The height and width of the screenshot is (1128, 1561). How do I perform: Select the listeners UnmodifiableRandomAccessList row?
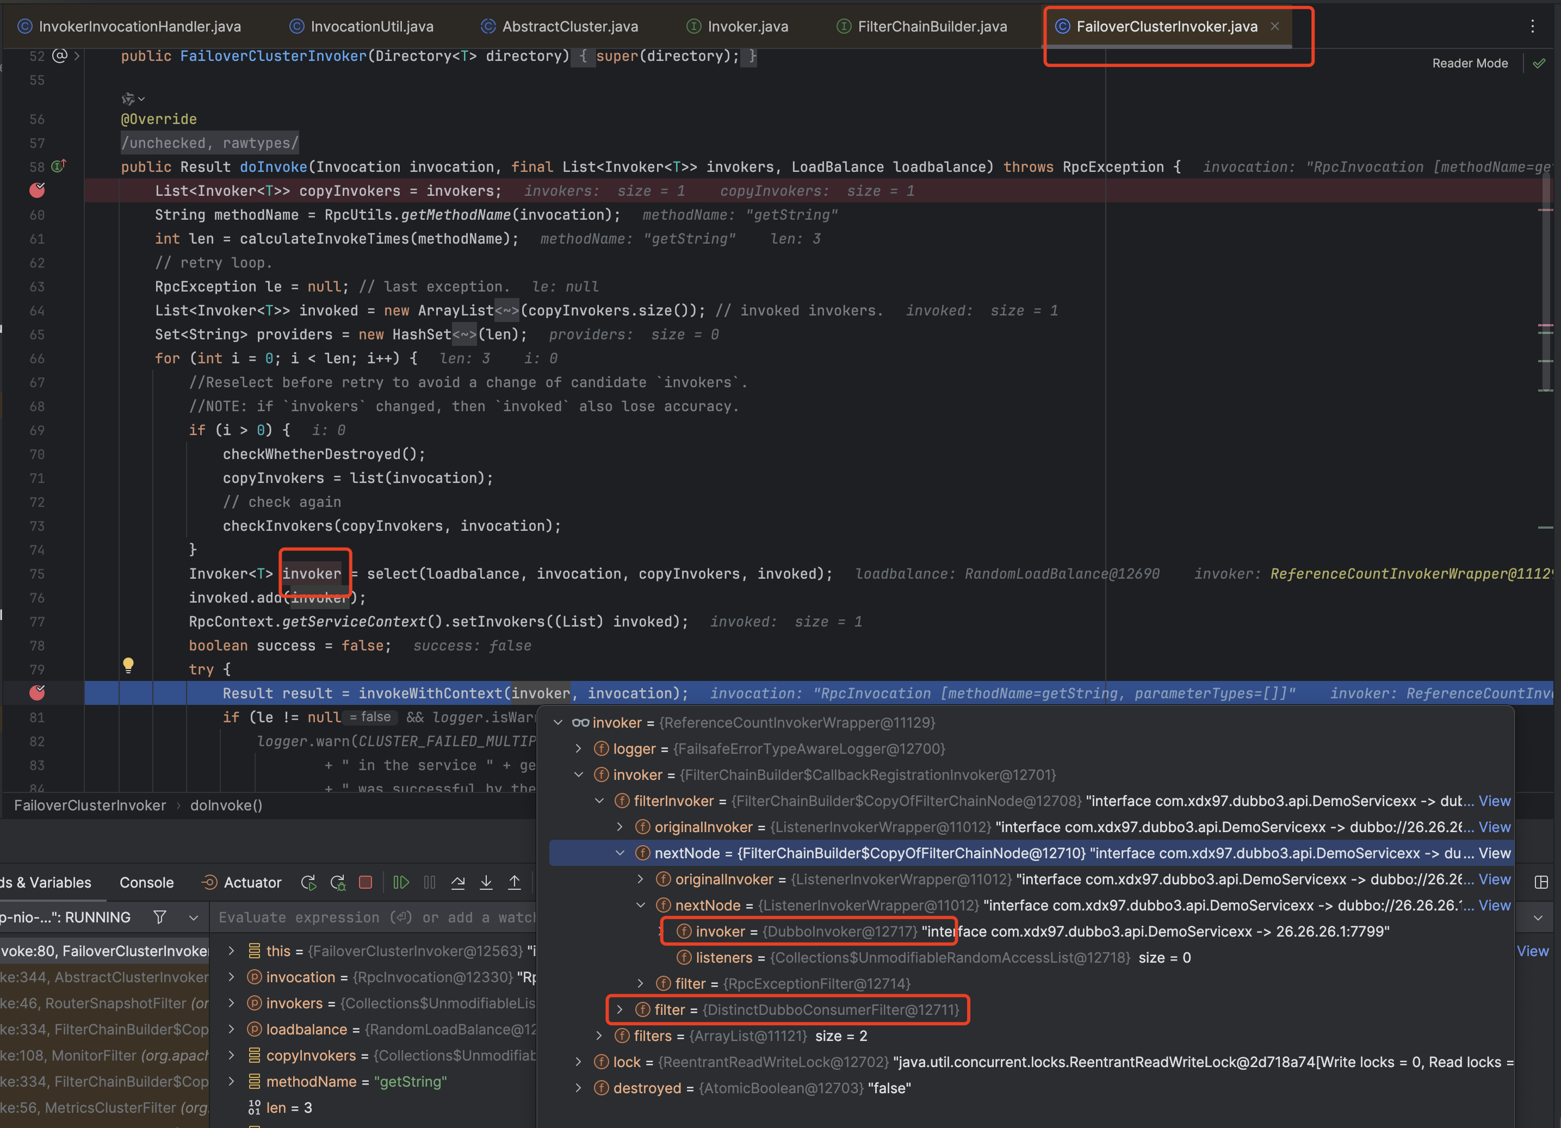[x=1031, y=957]
